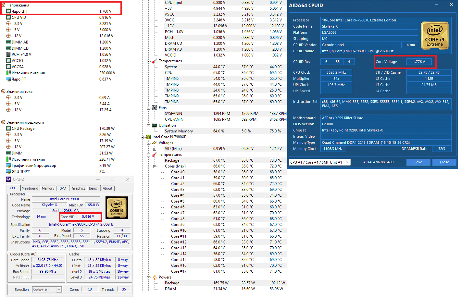Click the monitor icon beside Графический процессор
The height and width of the screenshot is (297, 461).
8,165
